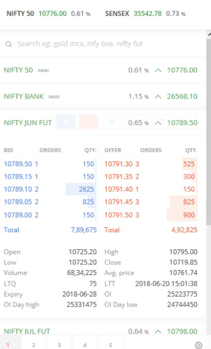The height and width of the screenshot is (349, 211).
Task: Select the NIFTY JUN FUT instrument name
Action: (x=28, y=123)
